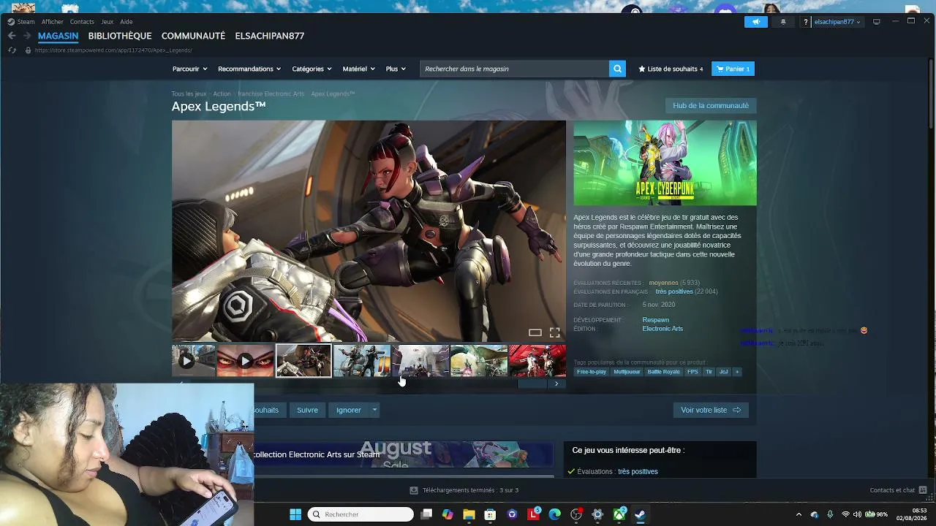This screenshot has height=526, width=936.
Task: Expand the Plus dropdown
Action: point(396,69)
